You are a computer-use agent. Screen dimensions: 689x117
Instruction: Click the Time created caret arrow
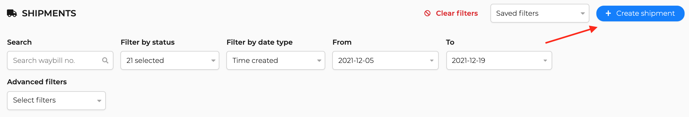319,61
